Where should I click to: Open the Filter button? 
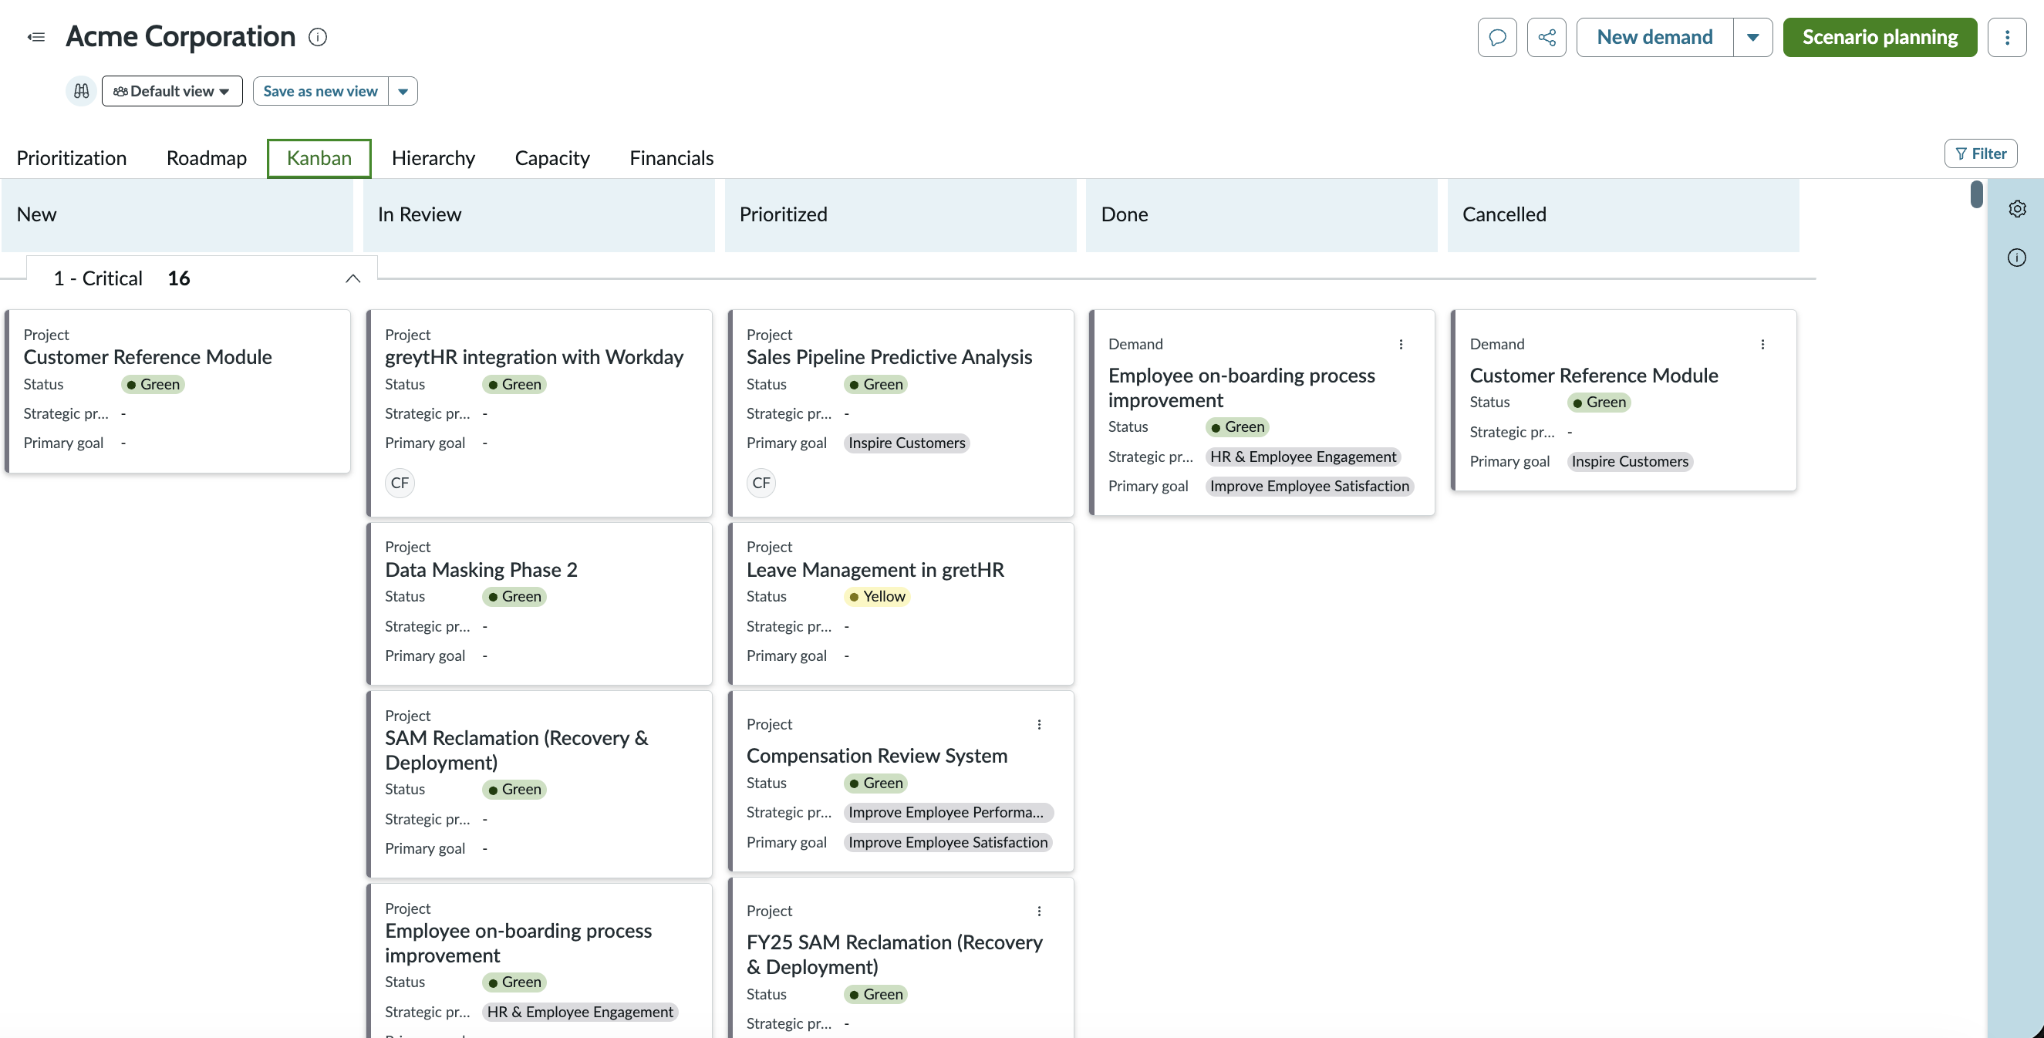1980,154
